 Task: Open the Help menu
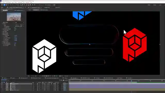pyautogui.click(x=31, y=3)
